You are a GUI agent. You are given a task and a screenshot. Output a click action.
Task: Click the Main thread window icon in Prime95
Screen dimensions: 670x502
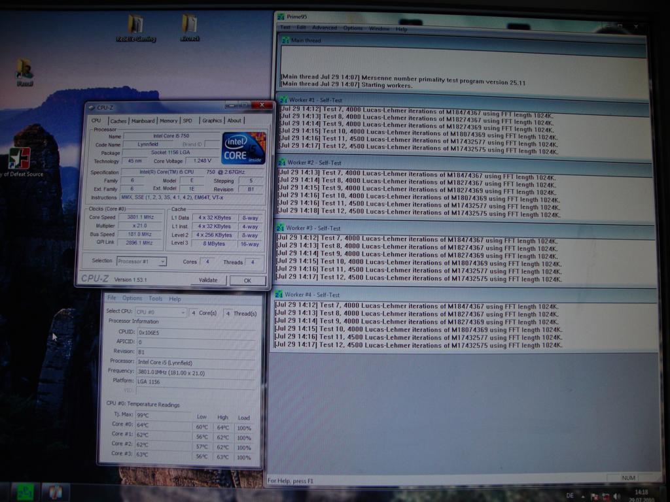(x=285, y=40)
